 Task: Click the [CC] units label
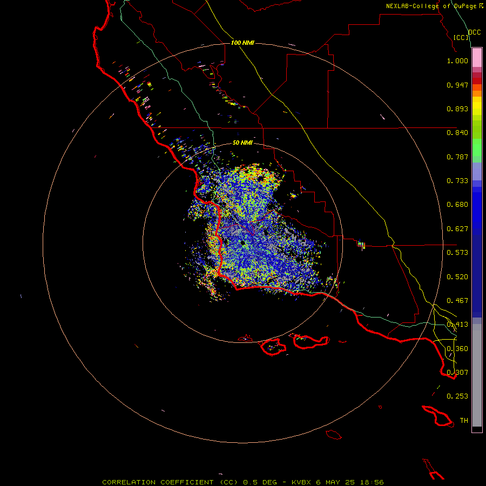(461, 37)
